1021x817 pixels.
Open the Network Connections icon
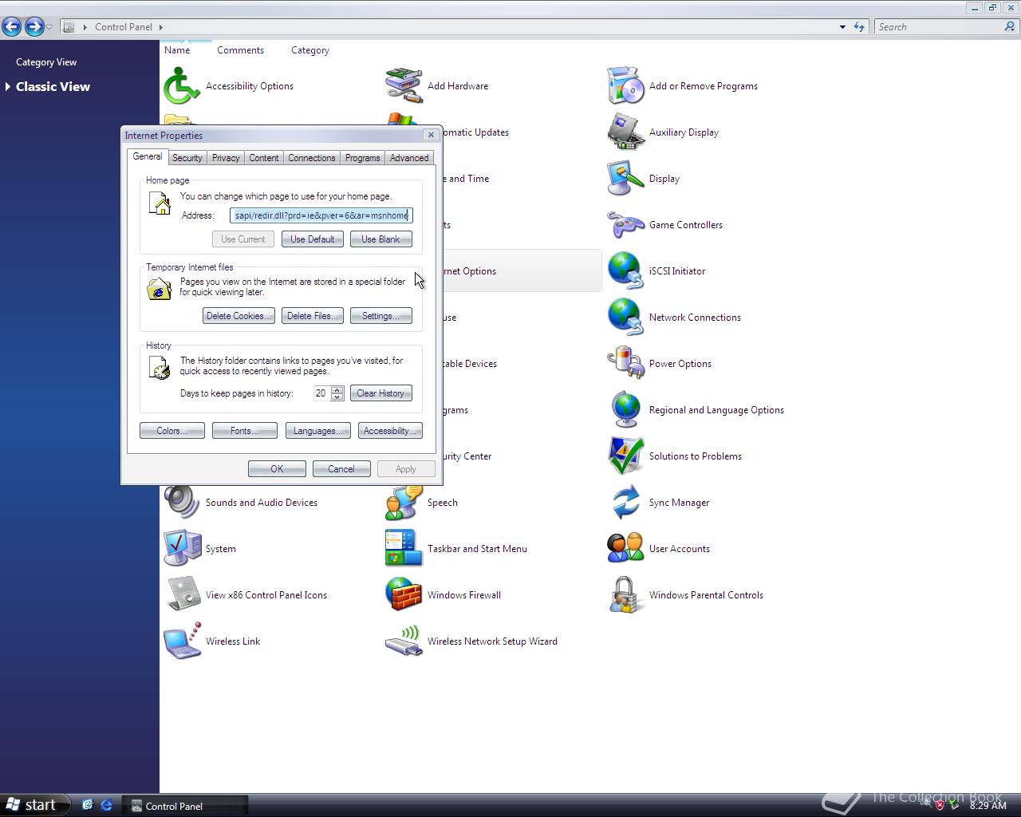tap(625, 318)
